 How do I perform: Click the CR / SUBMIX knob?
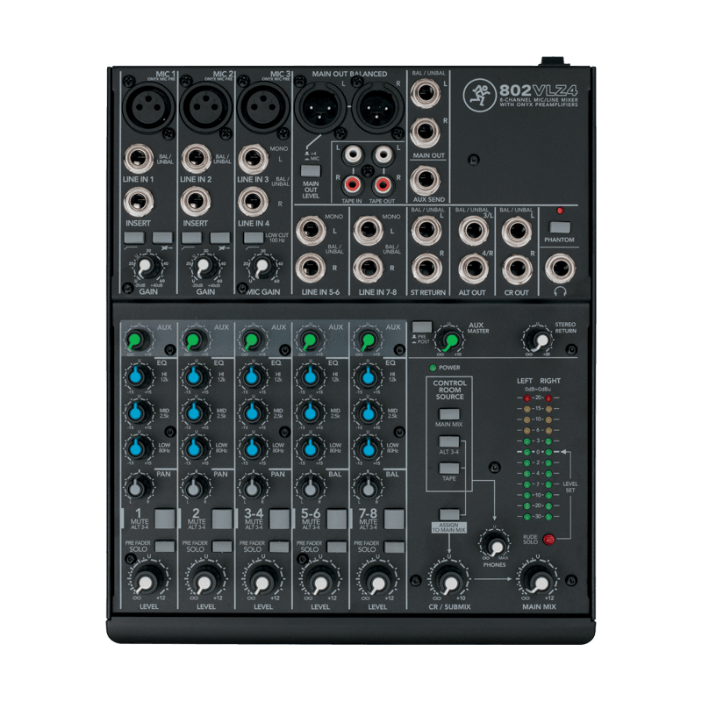pos(449,581)
